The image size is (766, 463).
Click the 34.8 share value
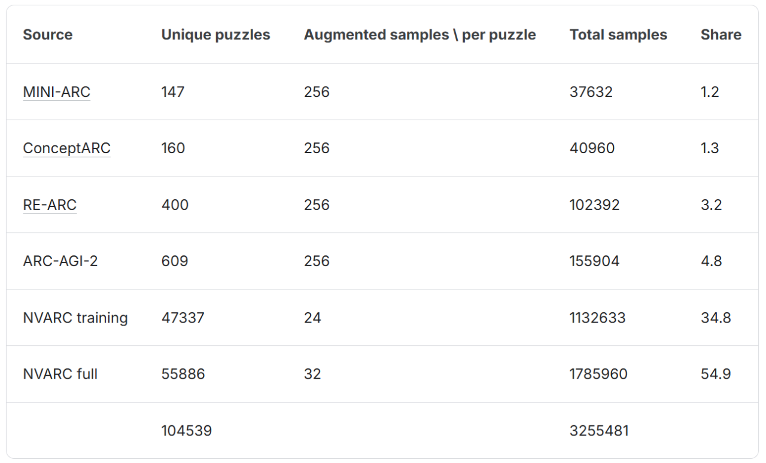pyautogui.click(x=716, y=318)
